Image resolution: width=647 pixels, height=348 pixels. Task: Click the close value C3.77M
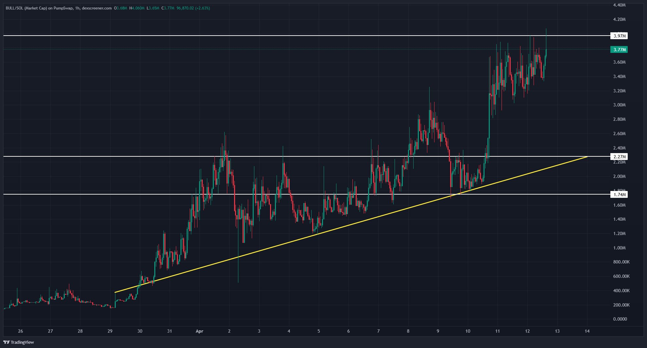click(x=168, y=8)
